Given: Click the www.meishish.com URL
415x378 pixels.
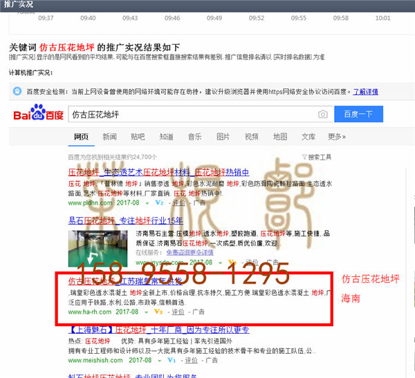Looking at the screenshot, I should click(95, 360).
